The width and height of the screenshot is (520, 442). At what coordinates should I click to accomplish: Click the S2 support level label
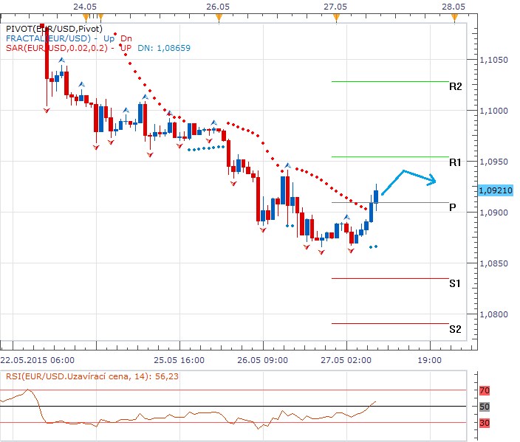455,329
